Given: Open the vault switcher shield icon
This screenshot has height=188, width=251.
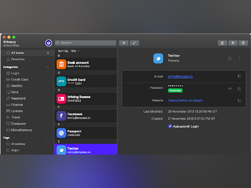Looking at the screenshot, I should pos(49,43).
